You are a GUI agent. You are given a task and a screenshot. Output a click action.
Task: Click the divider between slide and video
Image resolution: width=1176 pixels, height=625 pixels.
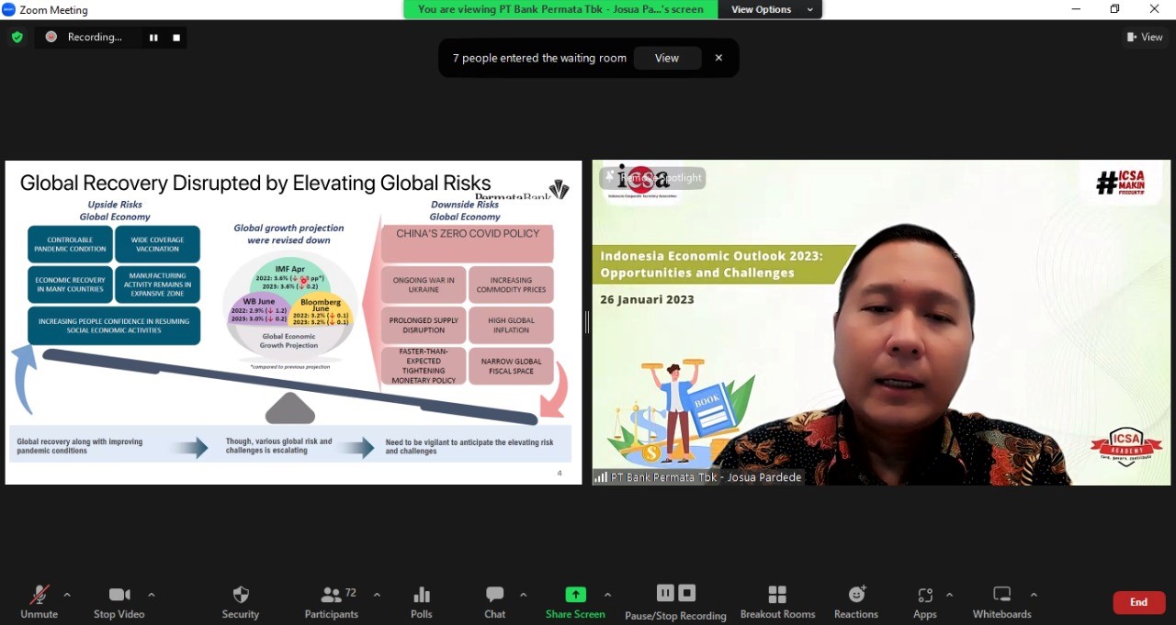coord(587,322)
